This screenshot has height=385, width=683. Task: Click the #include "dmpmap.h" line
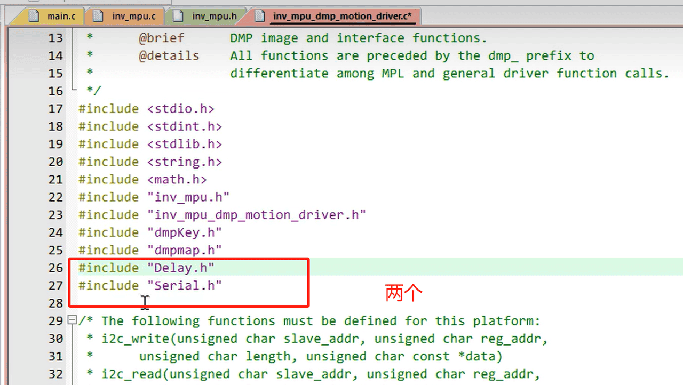150,250
